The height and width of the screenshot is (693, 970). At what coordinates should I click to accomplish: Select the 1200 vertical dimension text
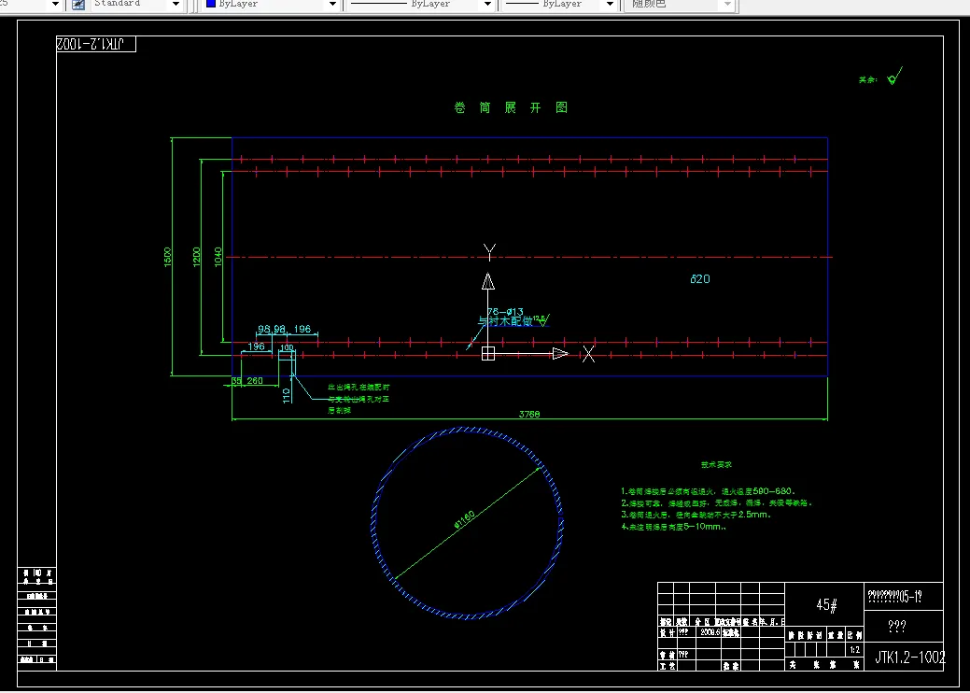tap(197, 257)
